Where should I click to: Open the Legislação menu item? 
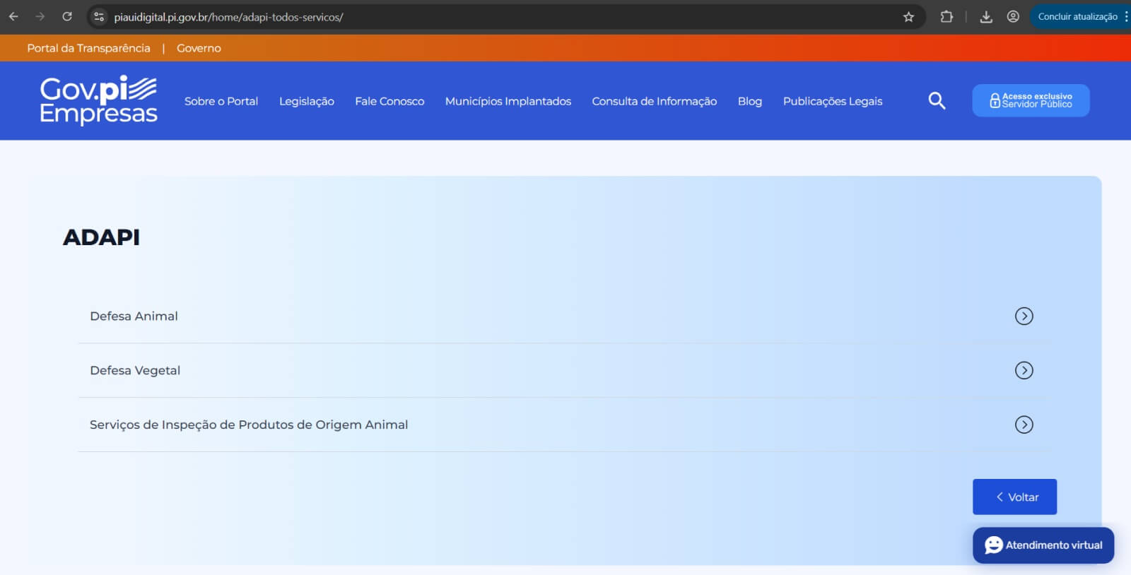coord(306,102)
